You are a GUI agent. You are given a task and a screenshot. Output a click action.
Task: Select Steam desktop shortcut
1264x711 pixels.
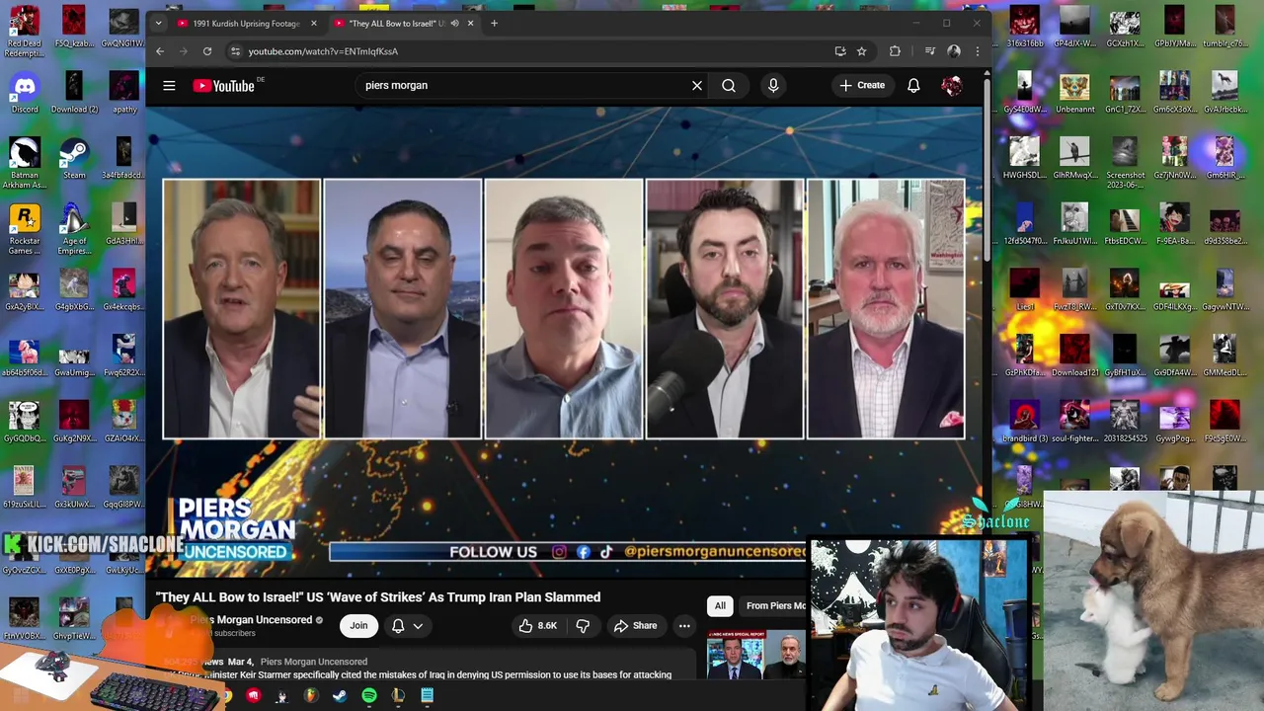pos(74,158)
